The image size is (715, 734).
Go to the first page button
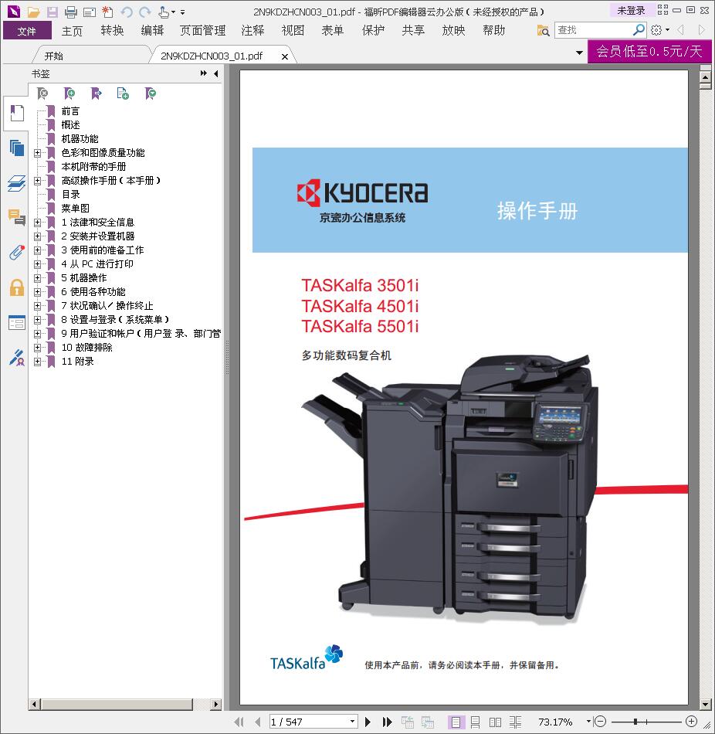[x=239, y=722]
